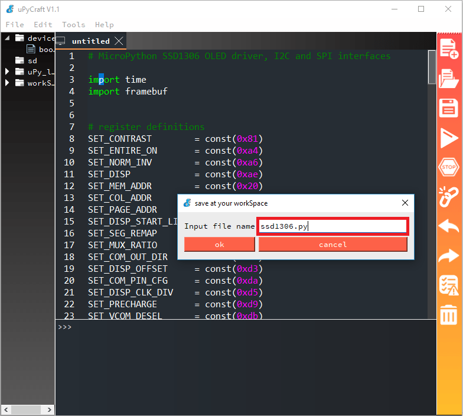
Task: Open the File menu
Action: tap(15, 24)
